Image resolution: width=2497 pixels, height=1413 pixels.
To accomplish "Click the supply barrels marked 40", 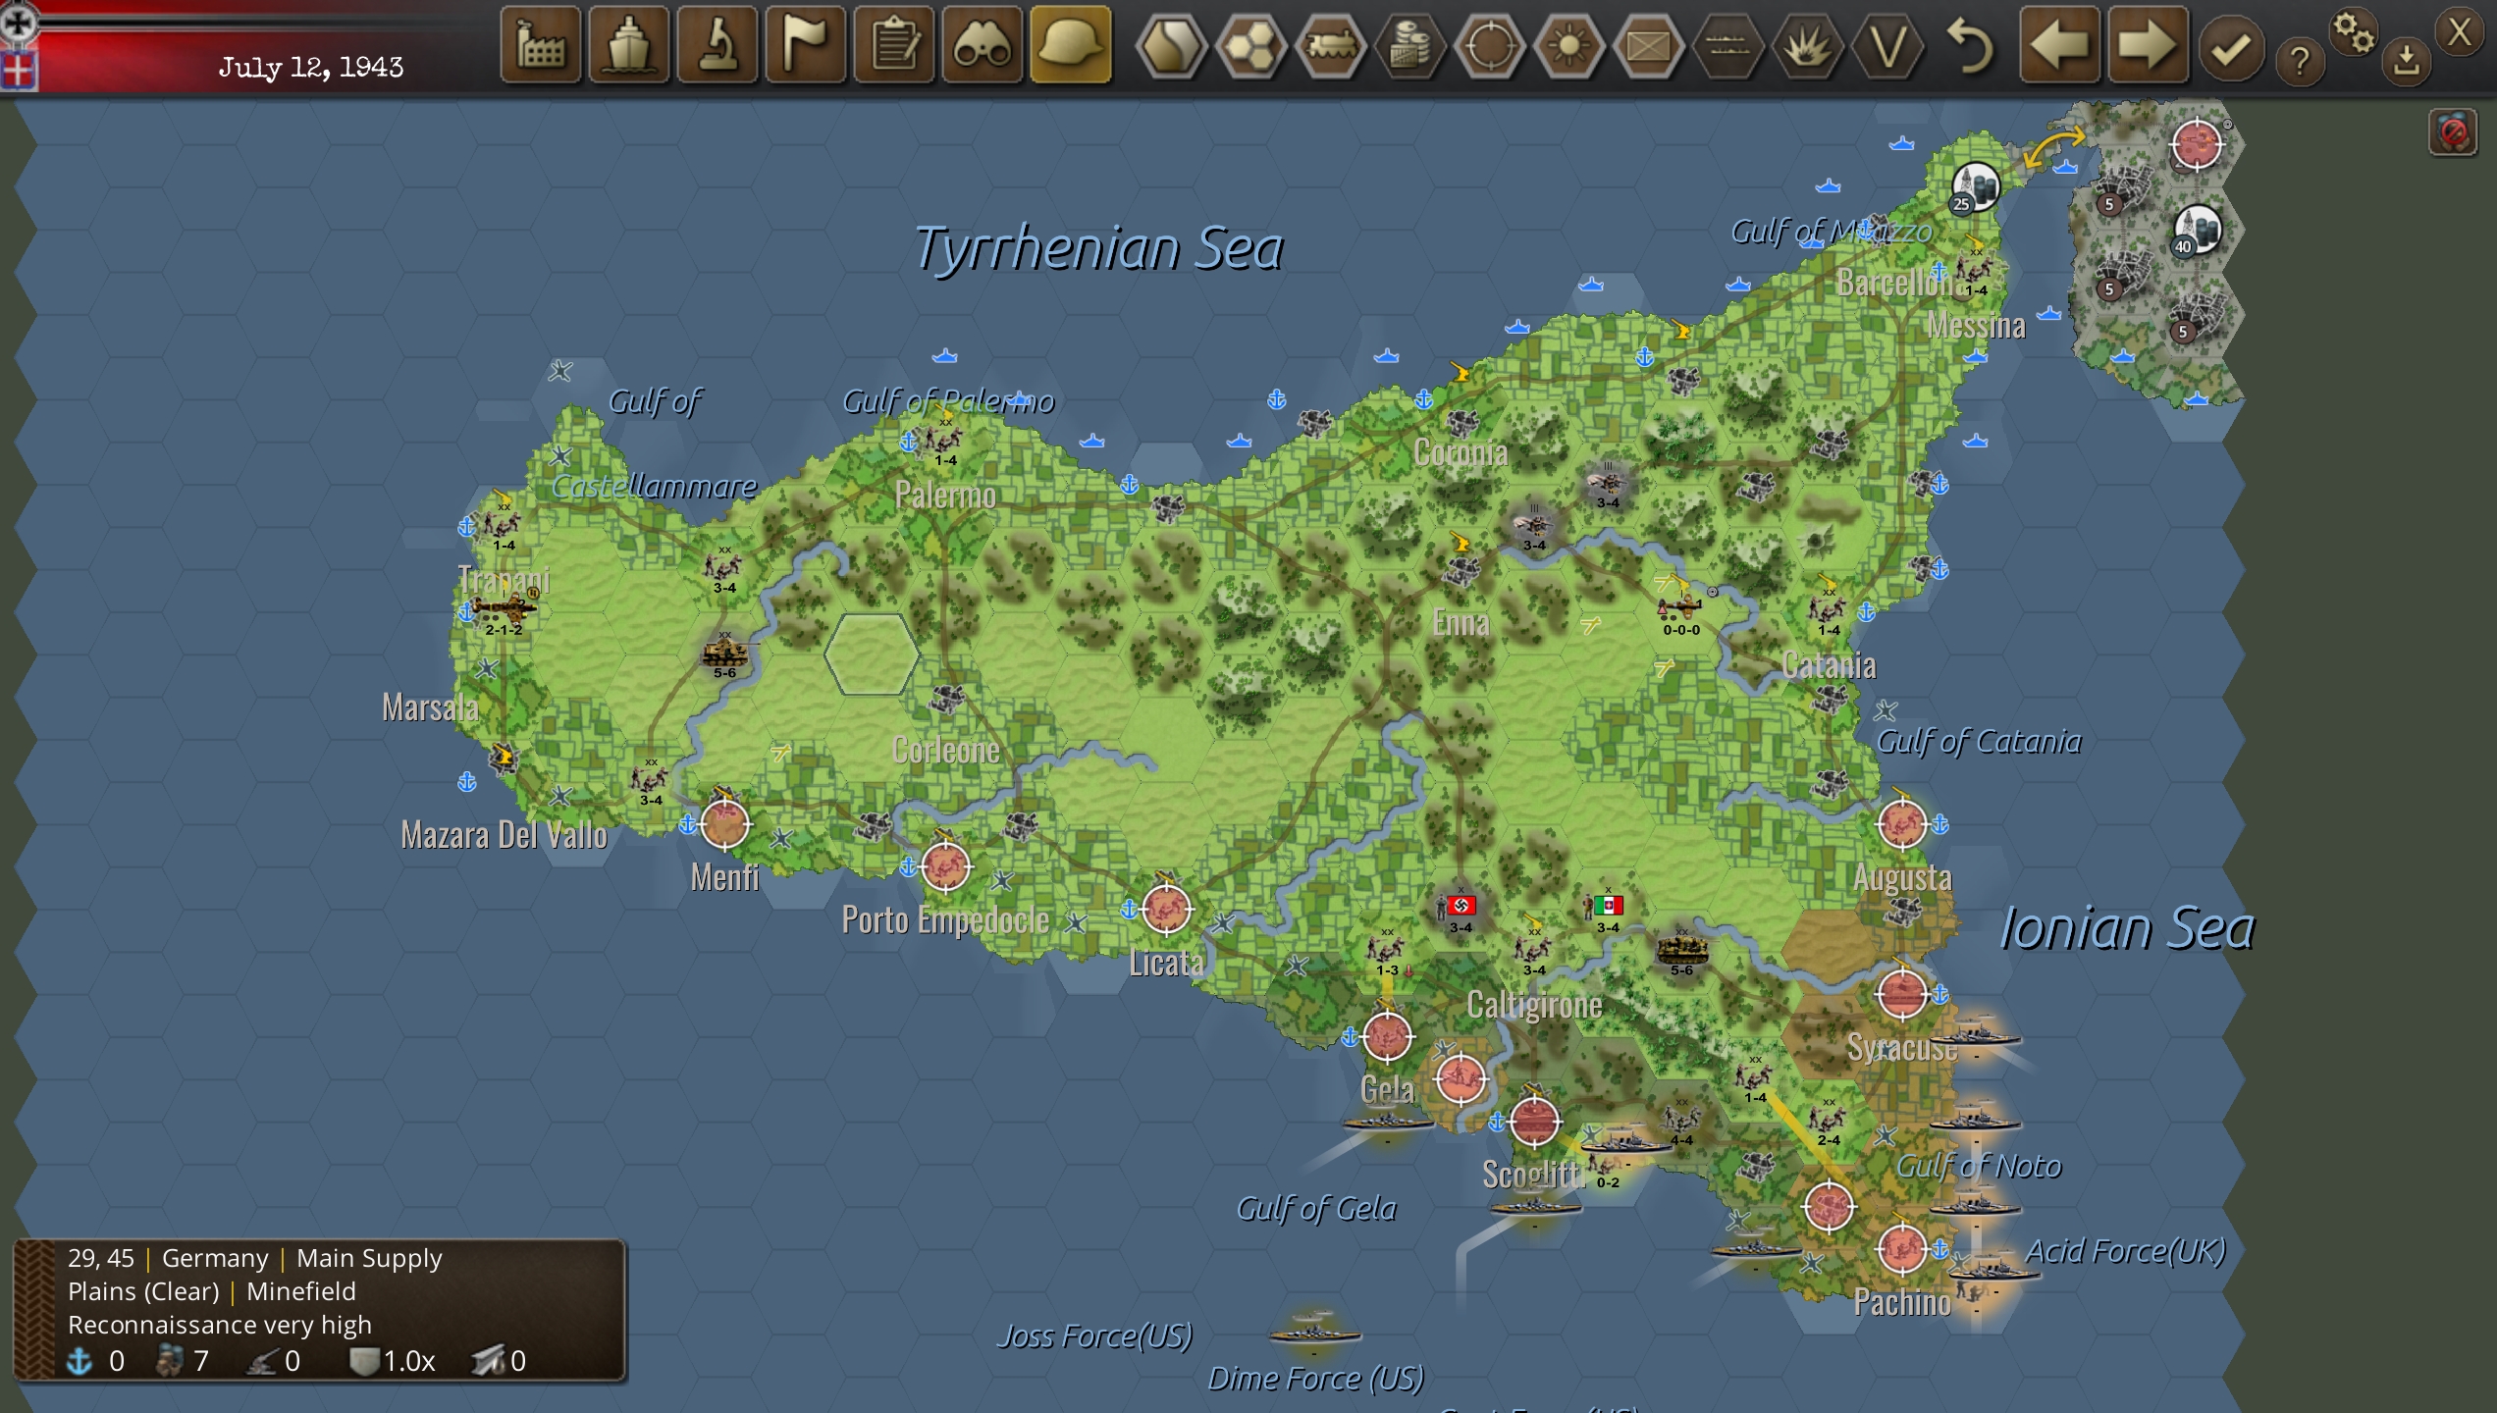I will coord(2197,230).
